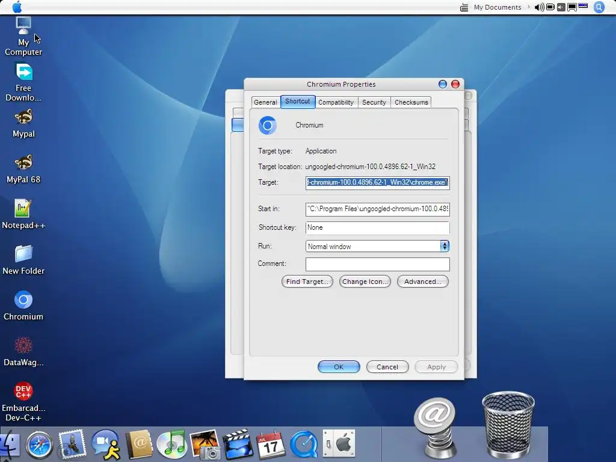Select Embarcadero Dev-C++ desktop icon
616x462 pixels.
pyautogui.click(x=23, y=401)
